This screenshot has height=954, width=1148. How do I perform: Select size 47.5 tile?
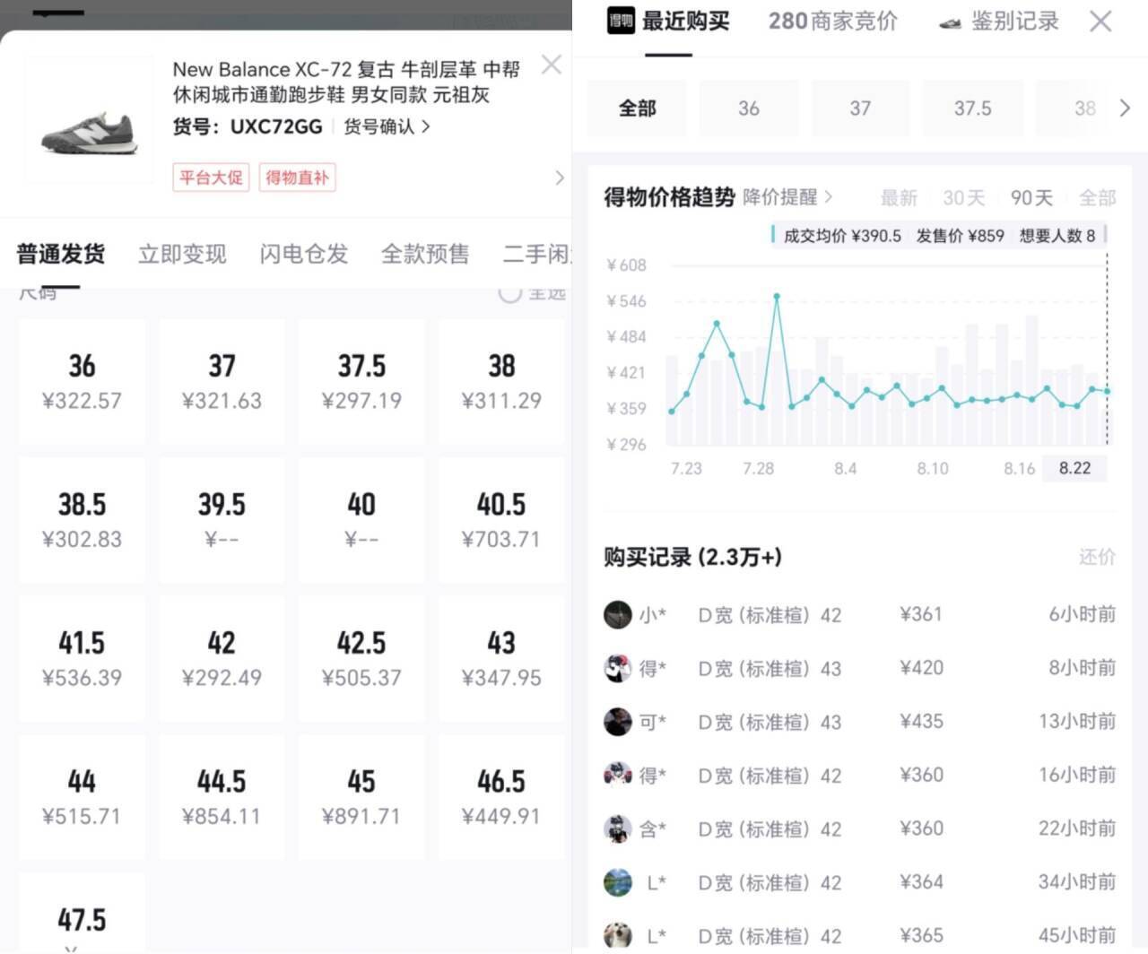click(82, 914)
